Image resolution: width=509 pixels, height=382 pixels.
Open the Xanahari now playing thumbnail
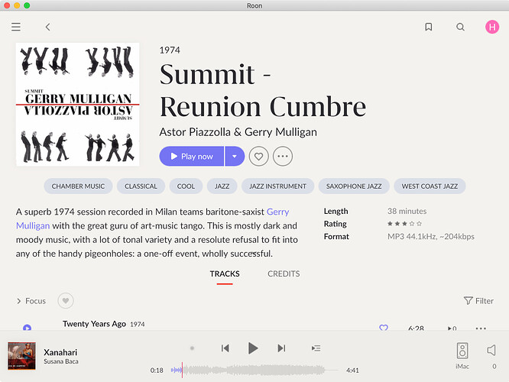point(21,356)
